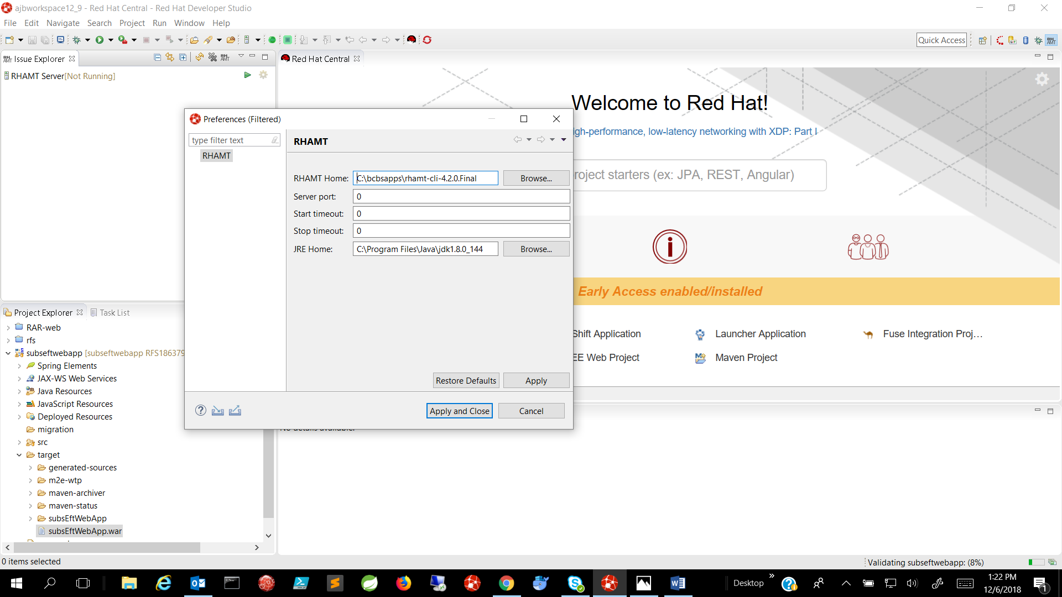Expand all issues in Issue Explorer
Viewport: 1062px width, 597px height.
click(183, 57)
